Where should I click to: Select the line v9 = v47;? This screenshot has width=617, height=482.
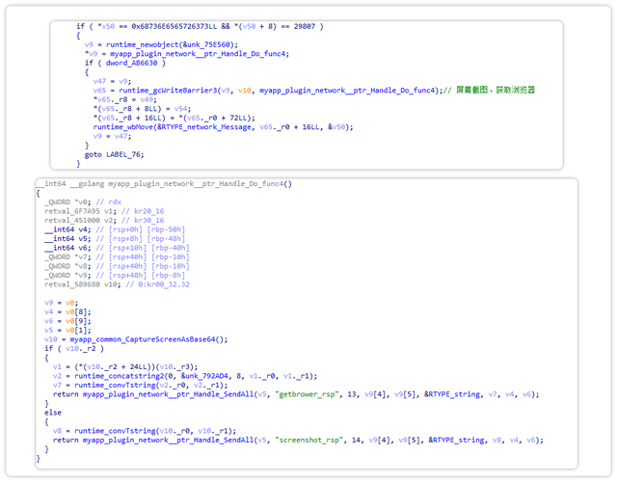(x=112, y=136)
